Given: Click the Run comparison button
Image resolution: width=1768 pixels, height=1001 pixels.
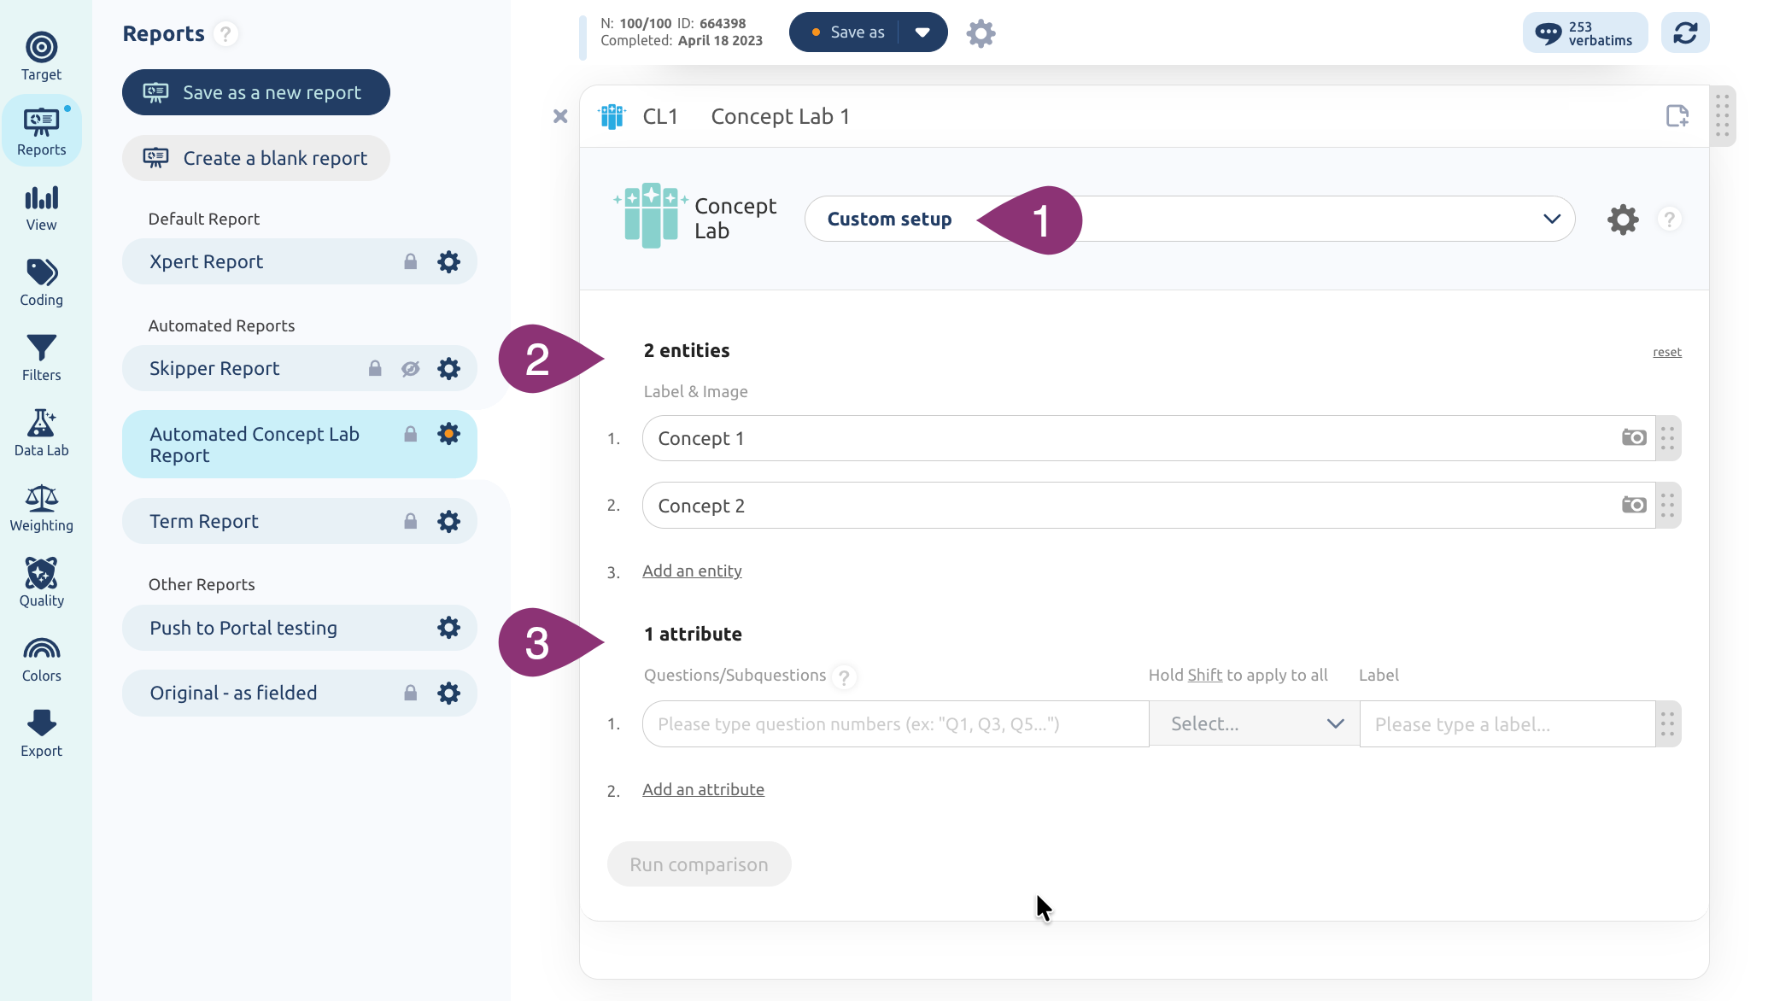Looking at the screenshot, I should tap(699, 864).
